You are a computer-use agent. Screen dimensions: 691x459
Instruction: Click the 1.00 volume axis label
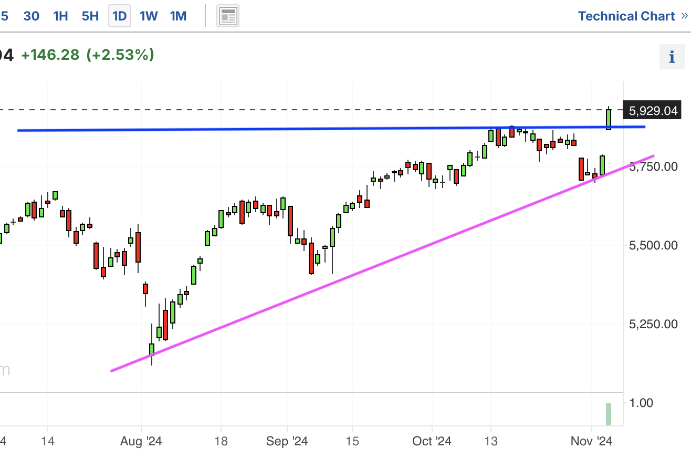coord(642,403)
